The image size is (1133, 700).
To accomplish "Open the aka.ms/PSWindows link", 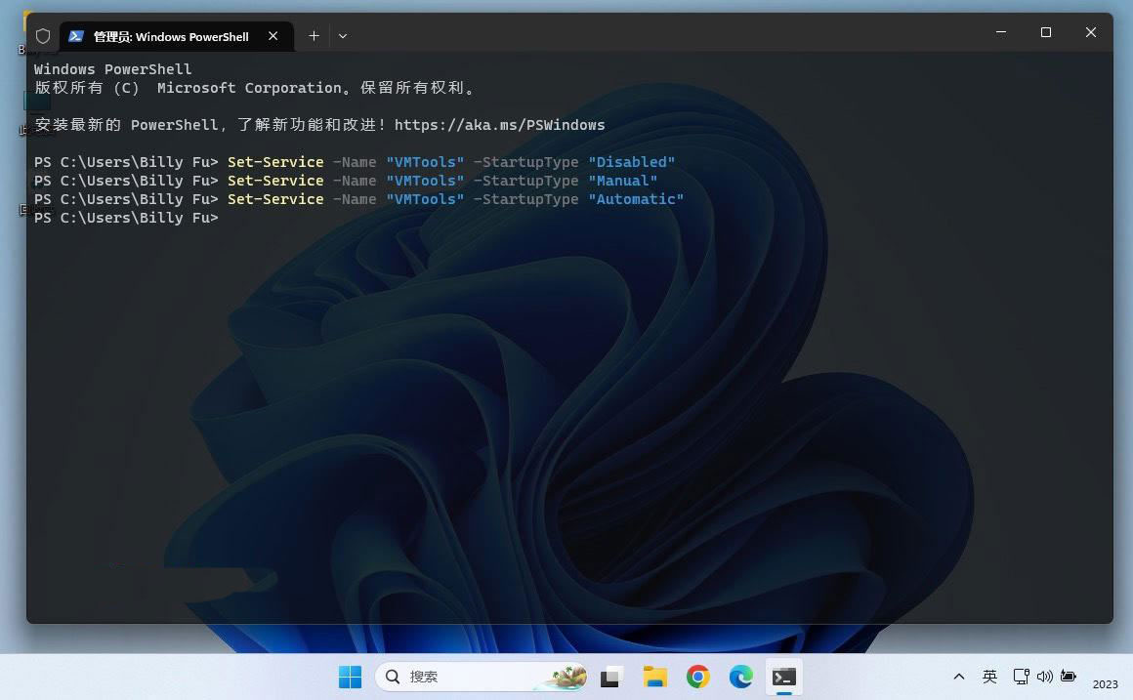I will pos(499,125).
